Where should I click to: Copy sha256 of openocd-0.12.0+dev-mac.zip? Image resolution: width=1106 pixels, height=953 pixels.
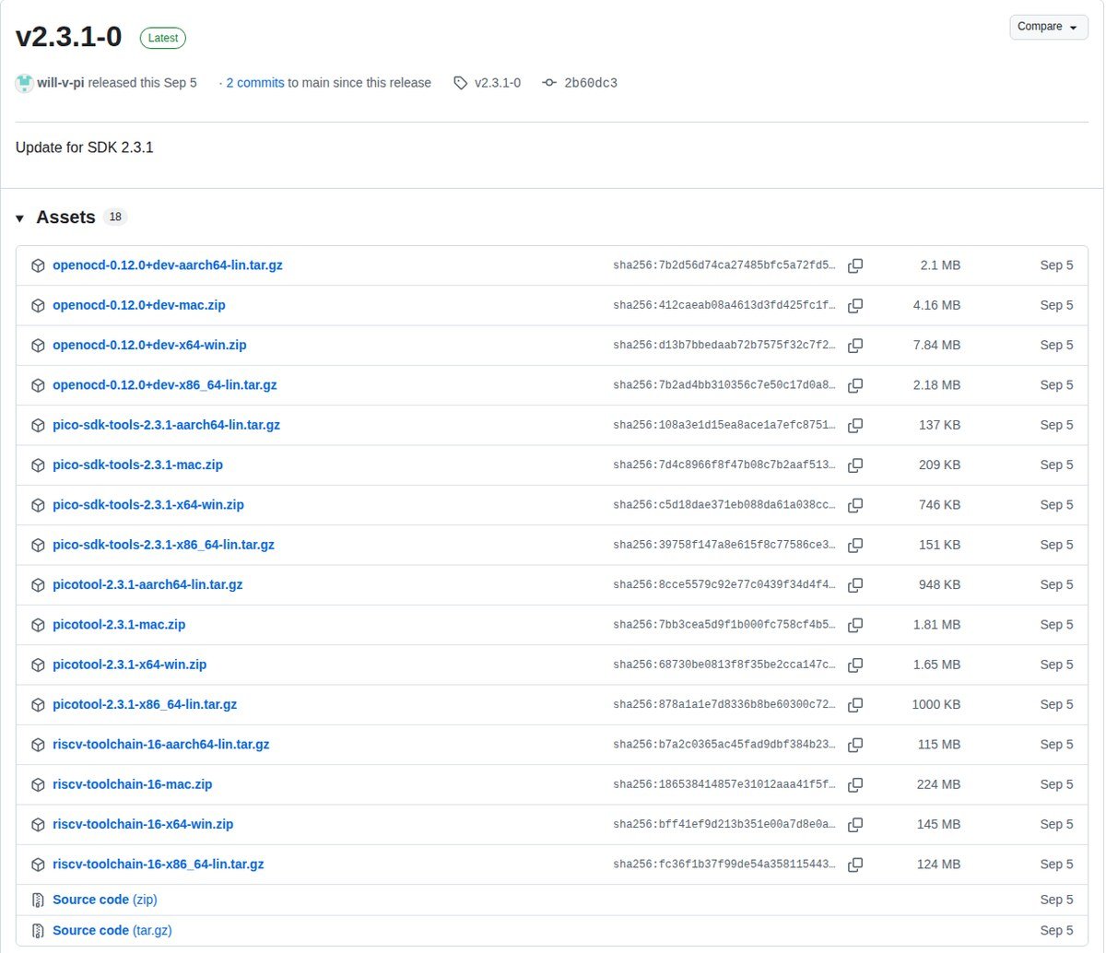[855, 305]
